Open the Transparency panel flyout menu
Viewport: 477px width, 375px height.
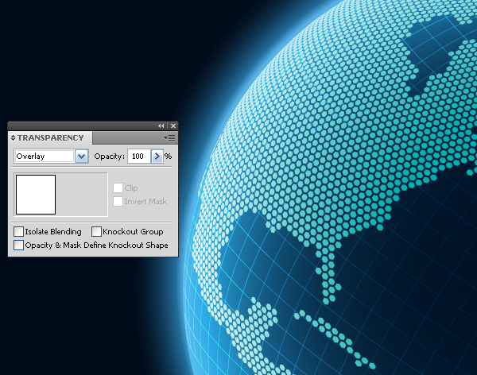tap(170, 137)
